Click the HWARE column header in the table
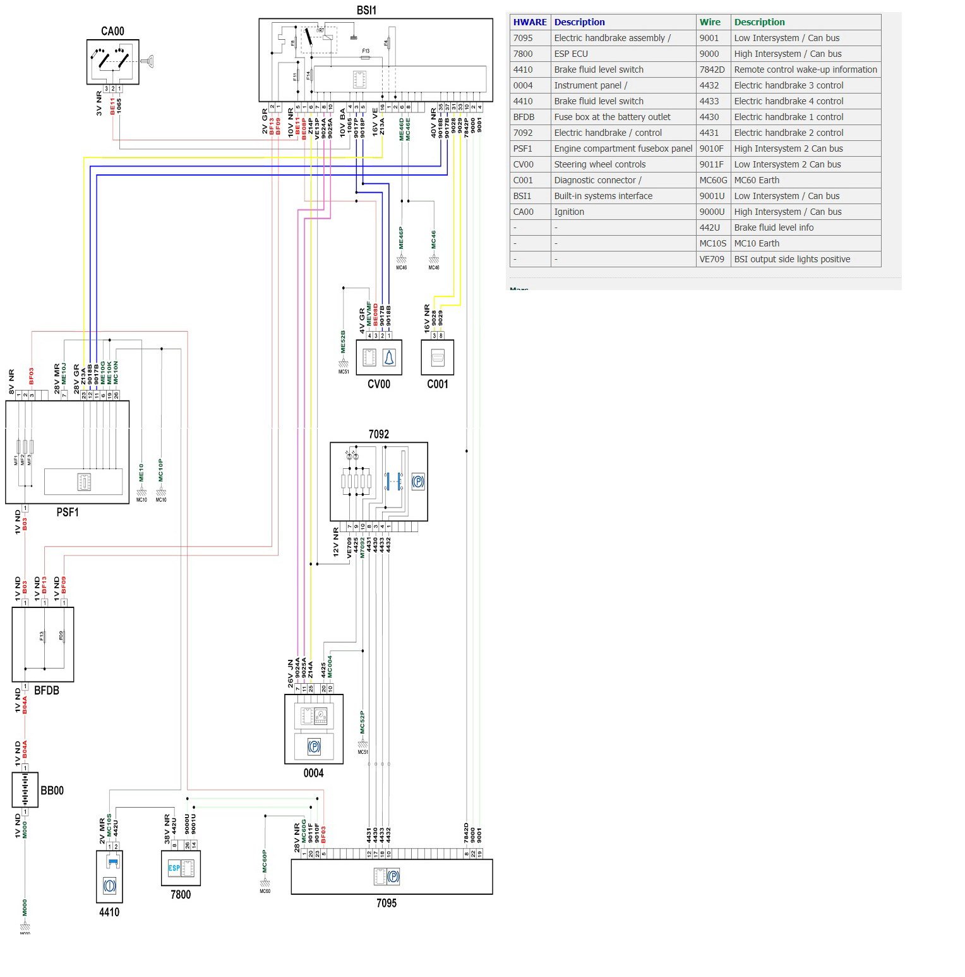This screenshot has width=965, height=977. point(530,22)
